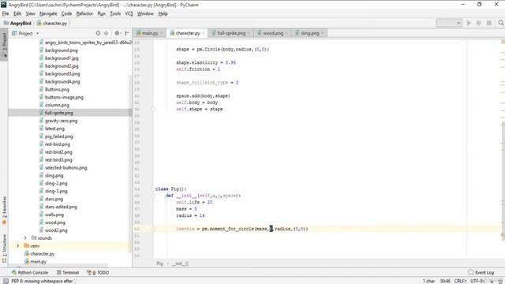Open the Tools menu
The image size is (505, 284).
[115, 13]
